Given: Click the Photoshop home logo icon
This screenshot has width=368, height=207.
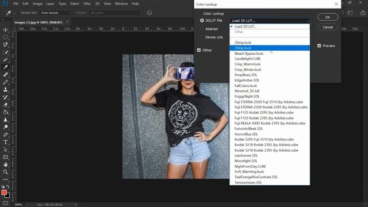Looking at the screenshot, I should point(5,3).
